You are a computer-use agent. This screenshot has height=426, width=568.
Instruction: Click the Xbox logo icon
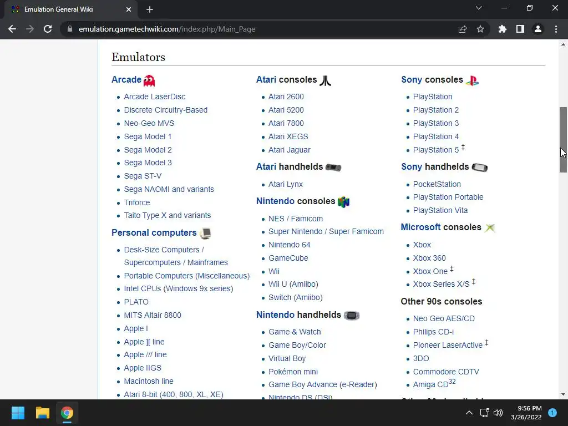pos(490,228)
